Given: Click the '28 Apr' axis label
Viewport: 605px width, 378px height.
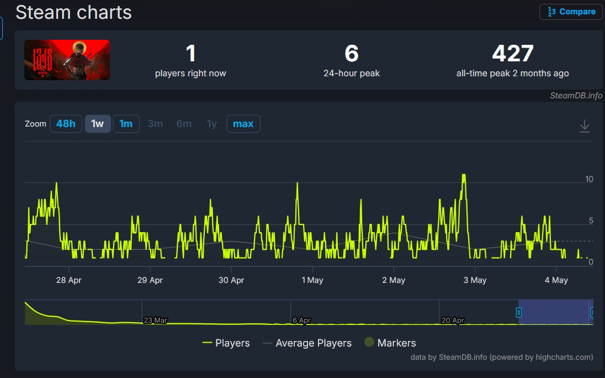Looking at the screenshot, I should click(68, 280).
